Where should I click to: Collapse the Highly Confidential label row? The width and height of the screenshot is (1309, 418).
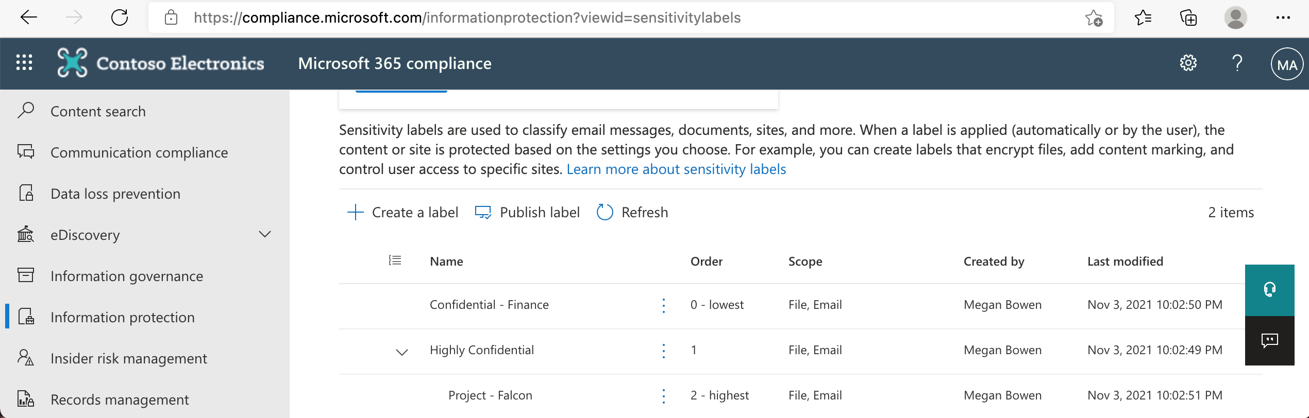point(402,352)
